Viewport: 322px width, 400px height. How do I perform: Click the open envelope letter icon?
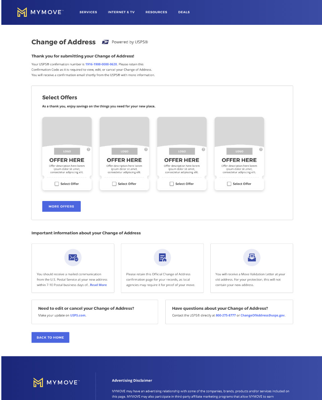coord(252,258)
